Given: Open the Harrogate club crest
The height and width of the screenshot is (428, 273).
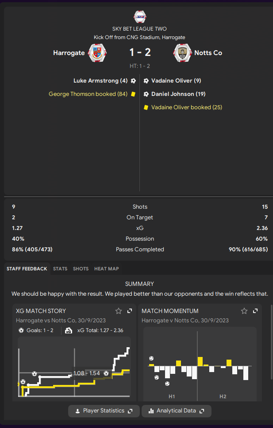Looking at the screenshot, I should click(97, 53).
